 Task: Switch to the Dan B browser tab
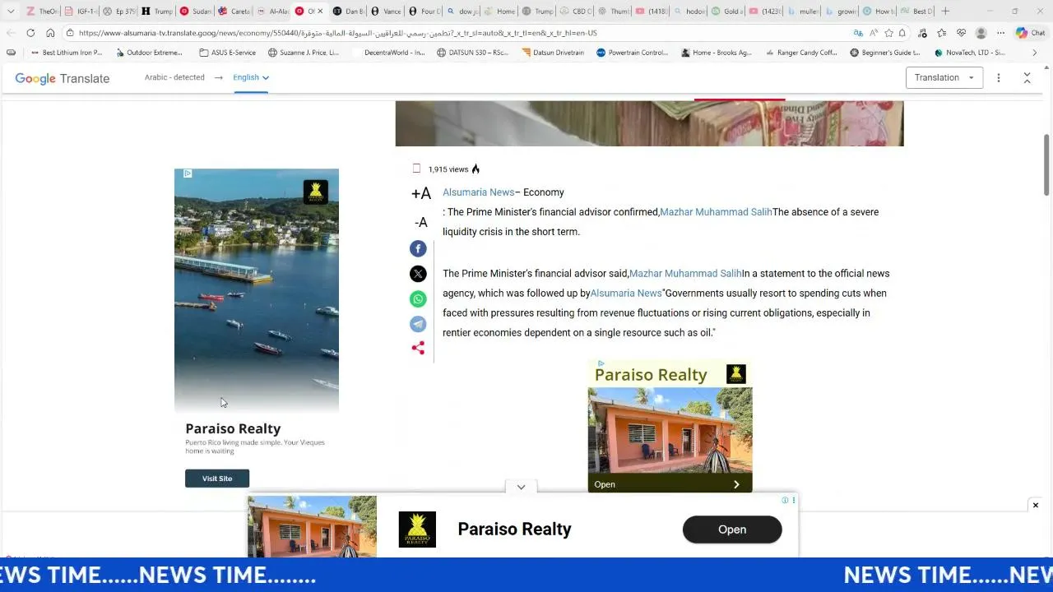click(x=348, y=11)
